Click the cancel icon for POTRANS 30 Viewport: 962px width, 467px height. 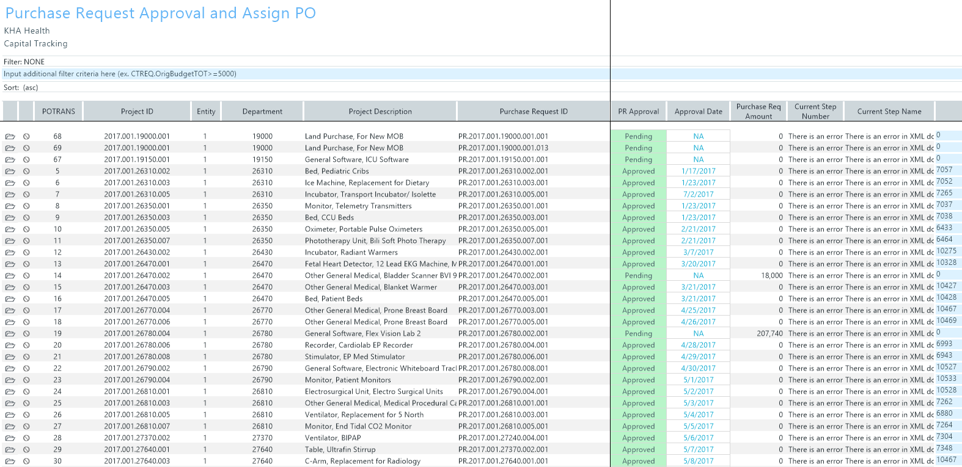pyautogui.click(x=26, y=462)
